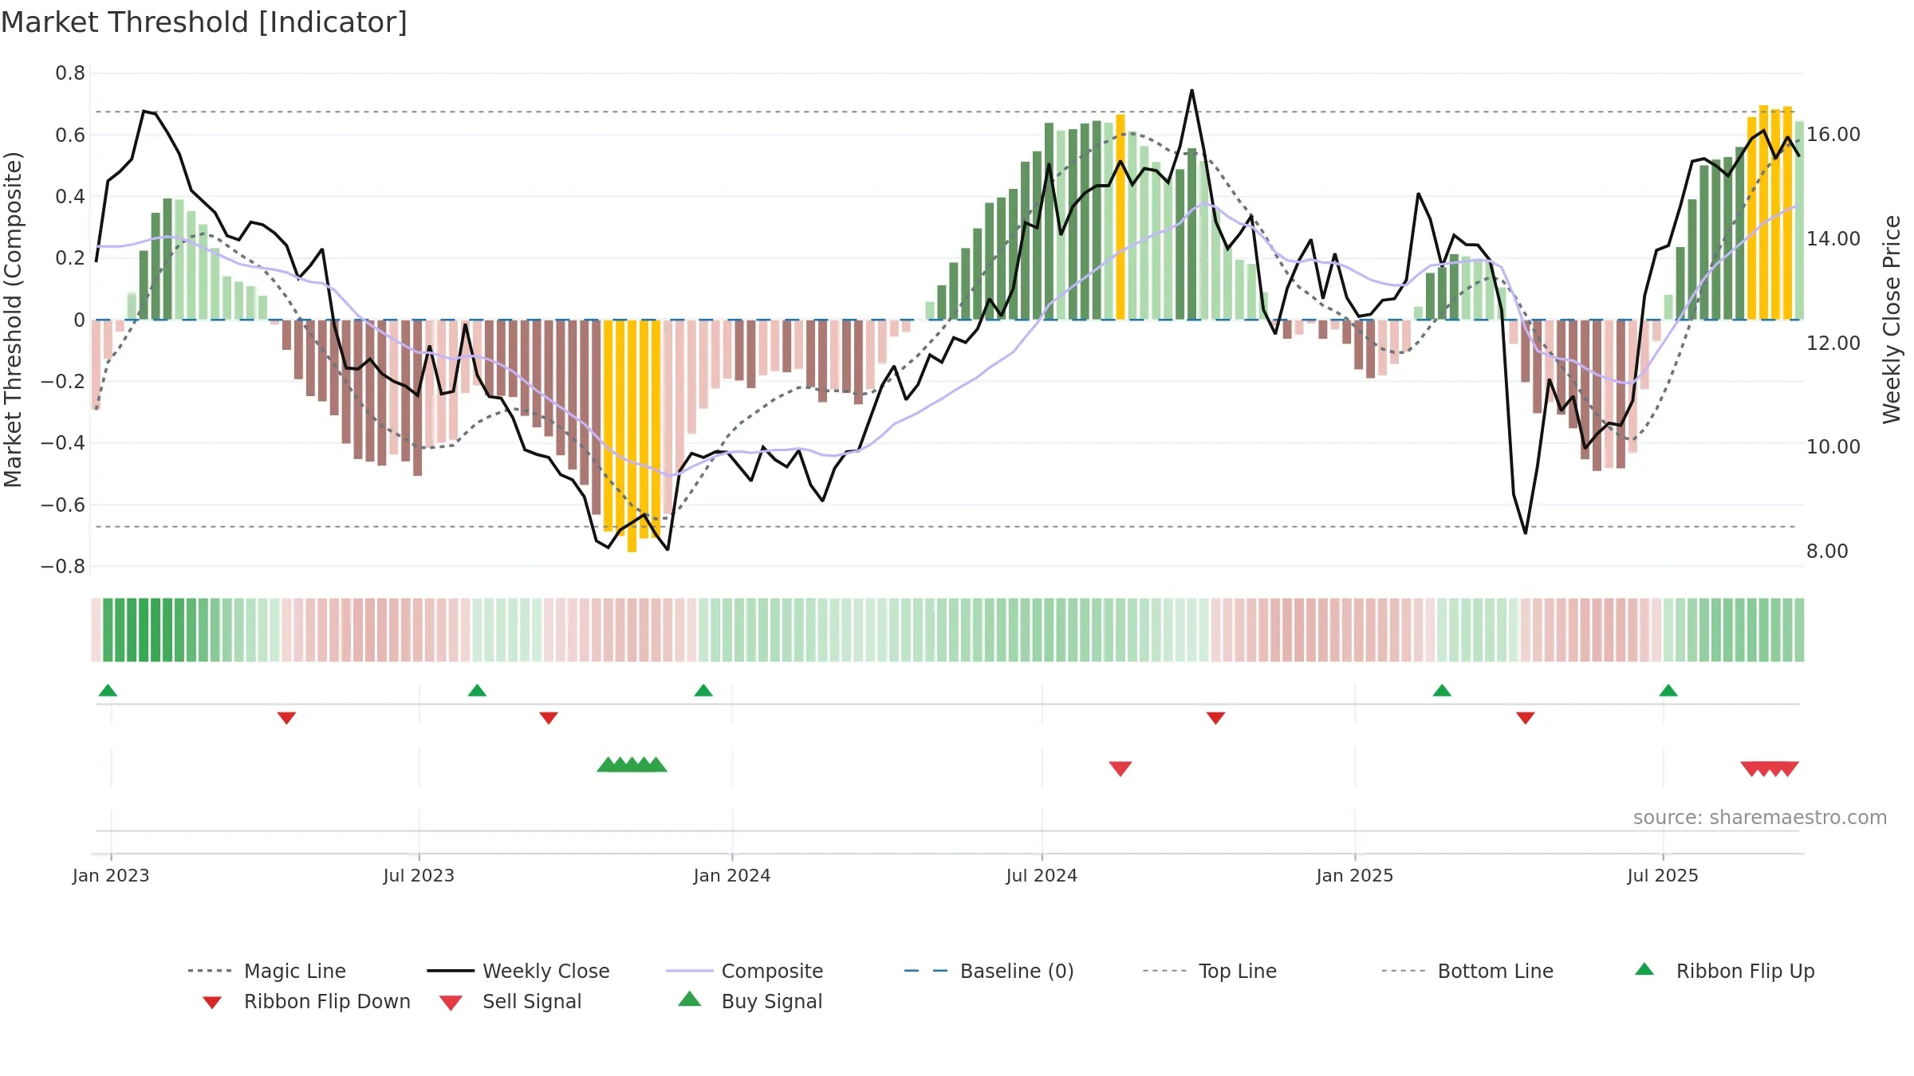1914x1076 pixels.
Task: Toggle the Weekly Close legend entry
Action: pyautogui.click(x=518, y=971)
